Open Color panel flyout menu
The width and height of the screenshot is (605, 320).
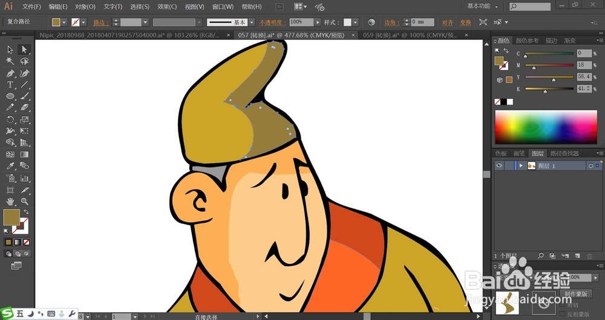pos(599,40)
